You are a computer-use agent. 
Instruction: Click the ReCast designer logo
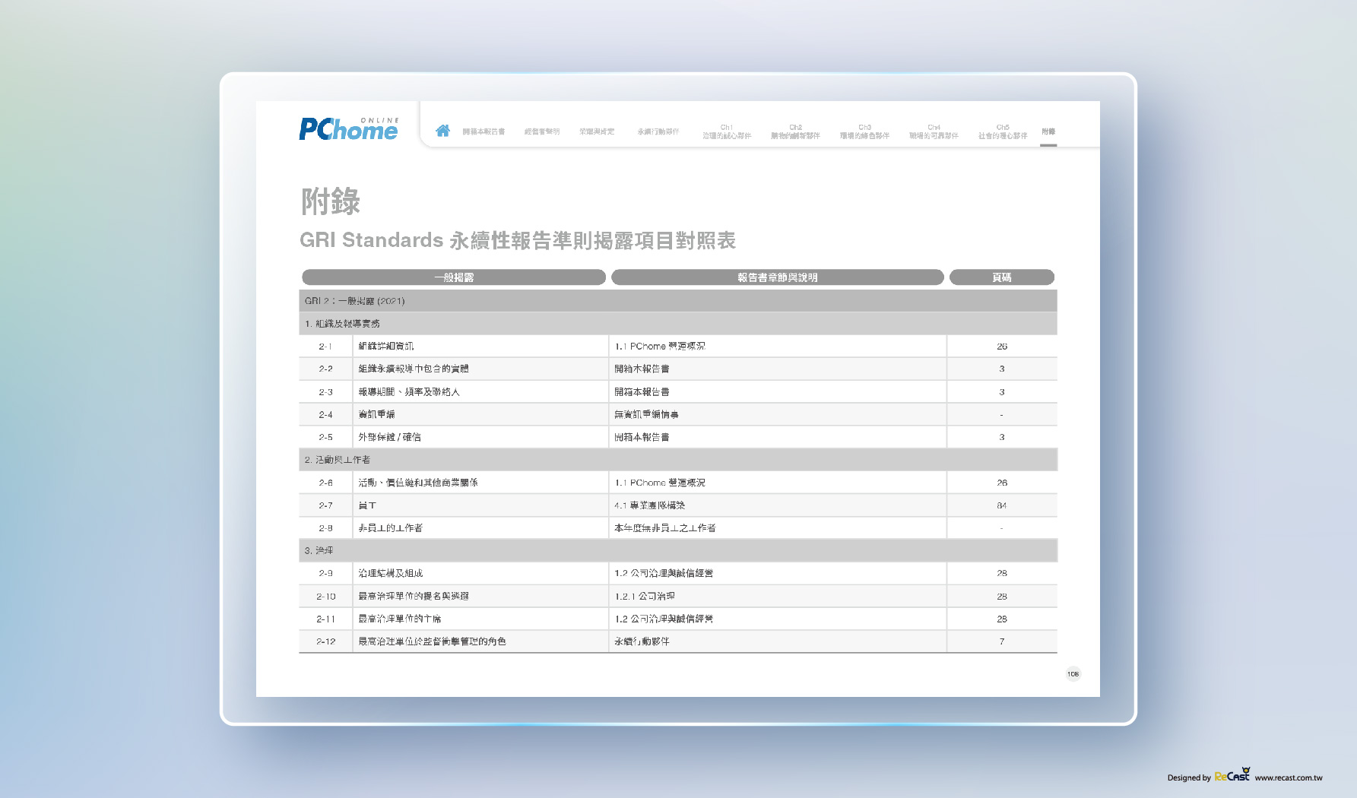[x=1232, y=774]
